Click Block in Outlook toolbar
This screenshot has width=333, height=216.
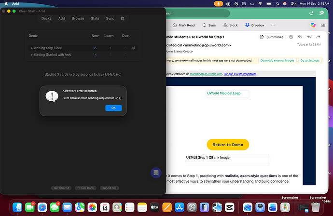[x=231, y=25]
